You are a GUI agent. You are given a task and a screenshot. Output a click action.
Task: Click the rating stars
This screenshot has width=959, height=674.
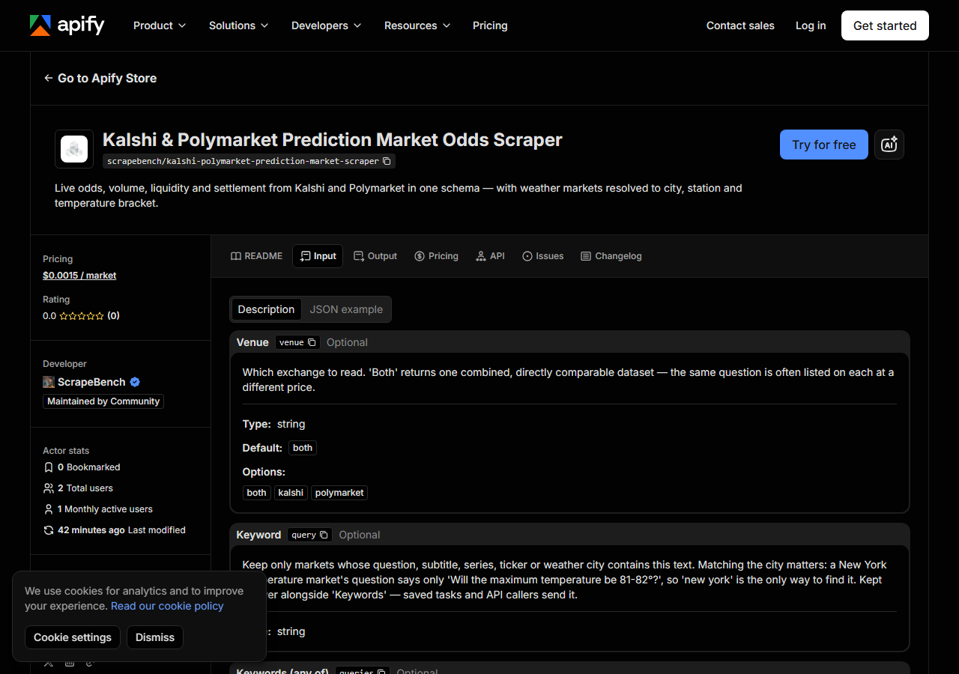[x=82, y=316]
